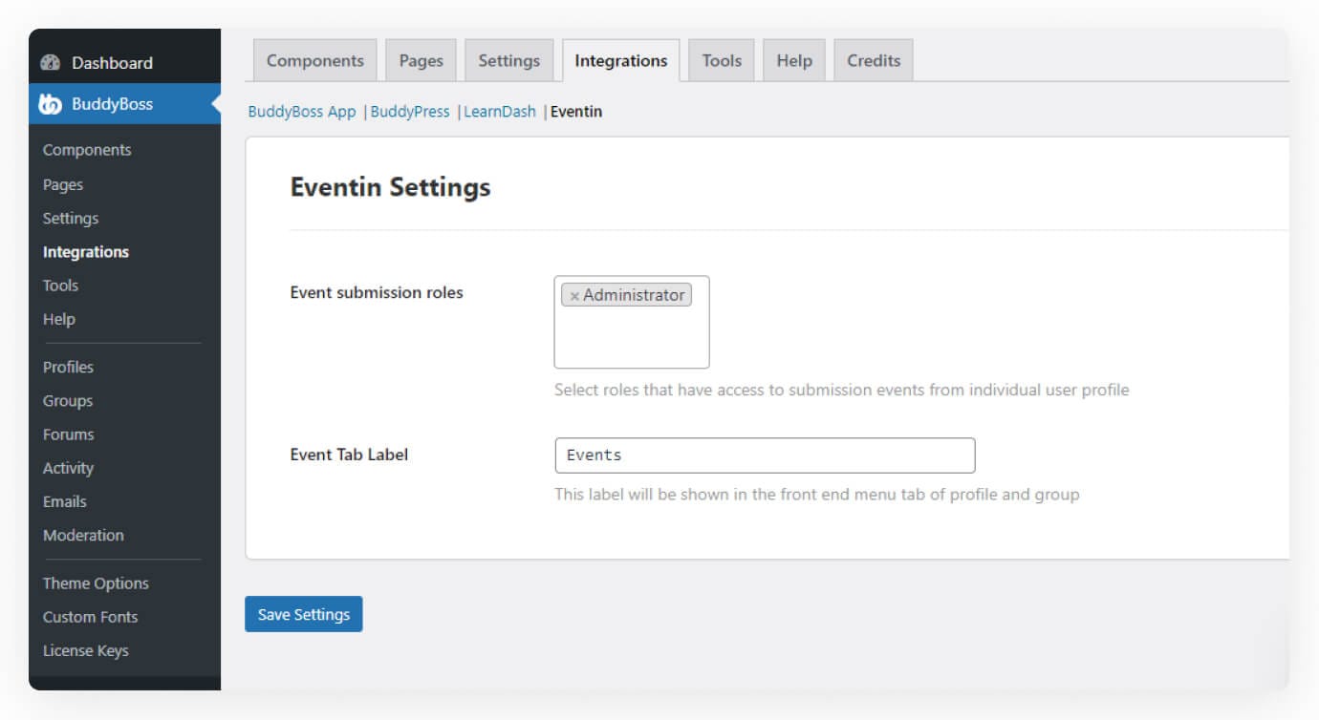Click the Save Settings button
This screenshot has height=720, width=1319.
click(304, 614)
